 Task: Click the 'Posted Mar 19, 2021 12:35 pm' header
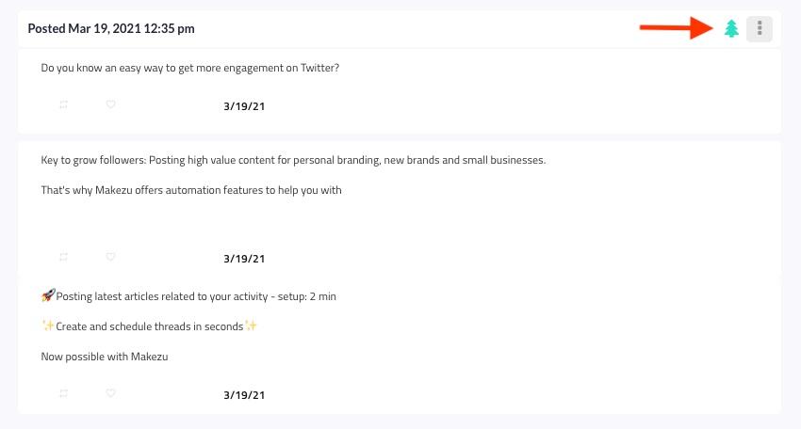pos(111,28)
